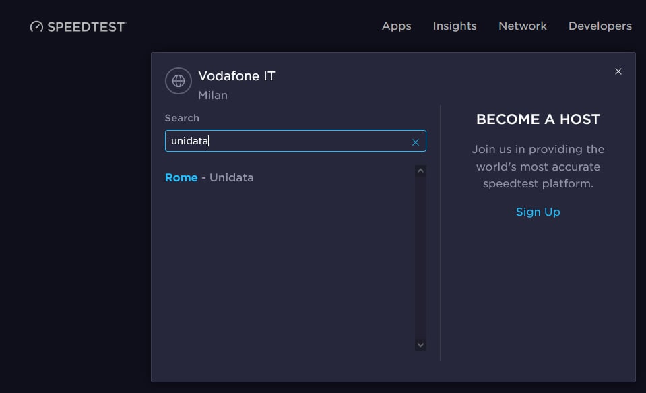Click the Speedtest gauge logo icon

coord(36,27)
